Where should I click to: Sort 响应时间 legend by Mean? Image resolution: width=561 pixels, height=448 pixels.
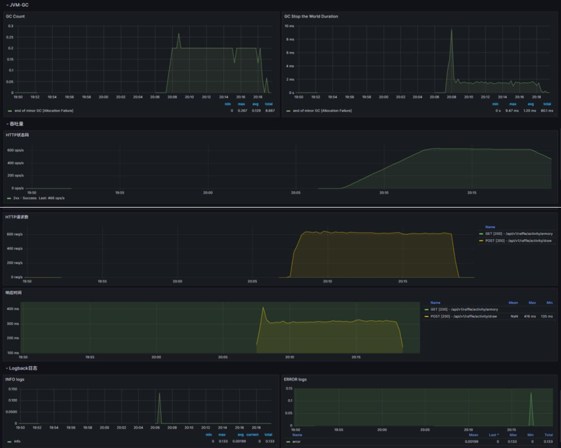pyautogui.click(x=513, y=303)
